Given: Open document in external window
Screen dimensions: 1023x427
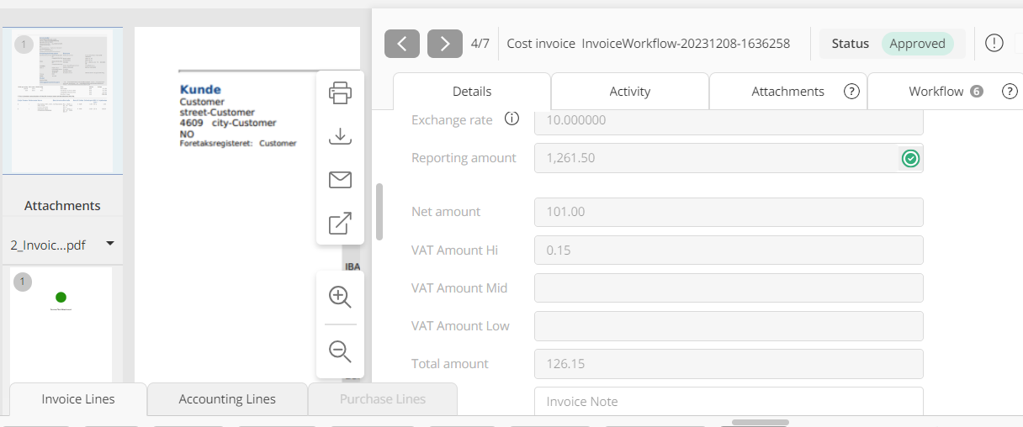Looking at the screenshot, I should (x=340, y=224).
